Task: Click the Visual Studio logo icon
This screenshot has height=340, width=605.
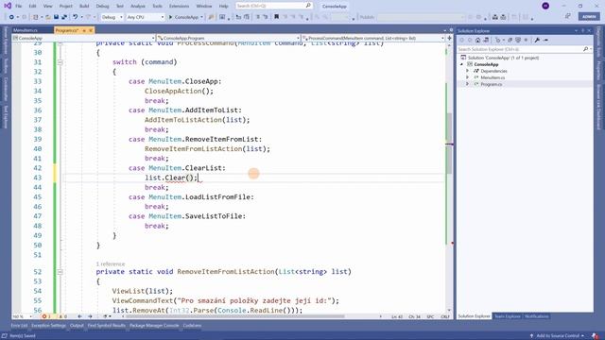Action: pyautogui.click(x=8, y=6)
